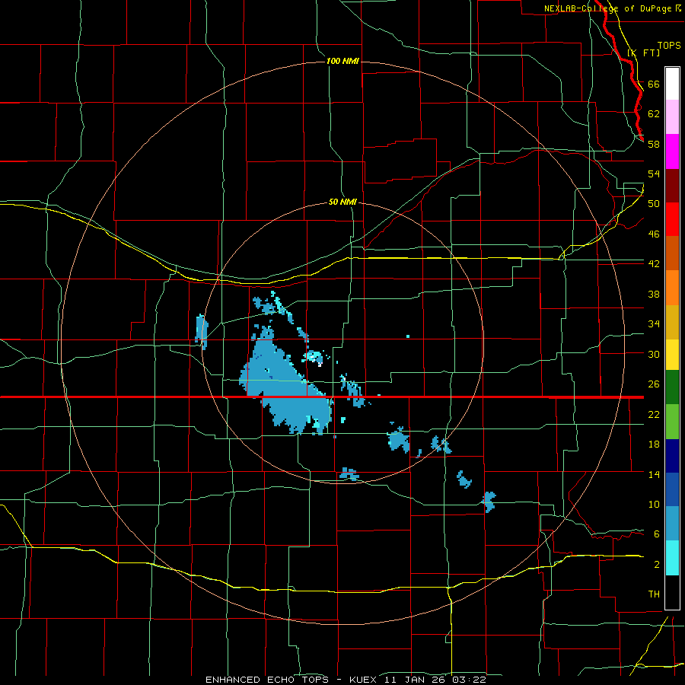Click the 14 scale value label
The width and height of the screenshot is (685, 685).
(654, 474)
